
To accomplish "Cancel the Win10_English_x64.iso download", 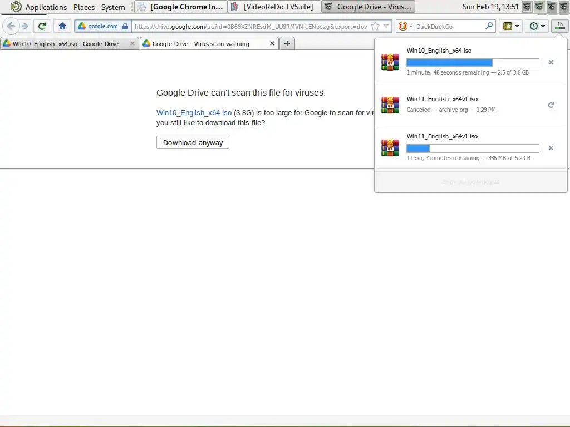I will (x=551, y=62).
